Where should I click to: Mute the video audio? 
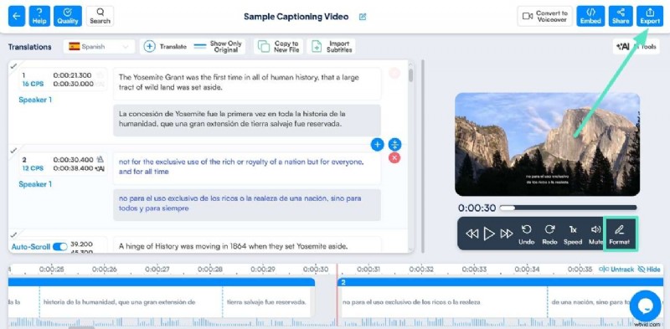coord(595,234)
